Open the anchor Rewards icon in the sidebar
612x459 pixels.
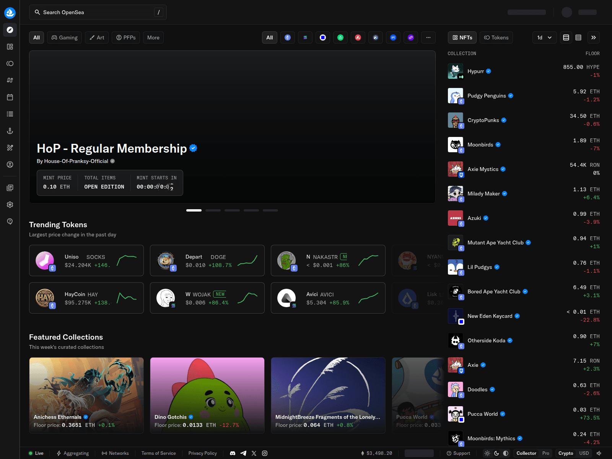click(10, 131)
